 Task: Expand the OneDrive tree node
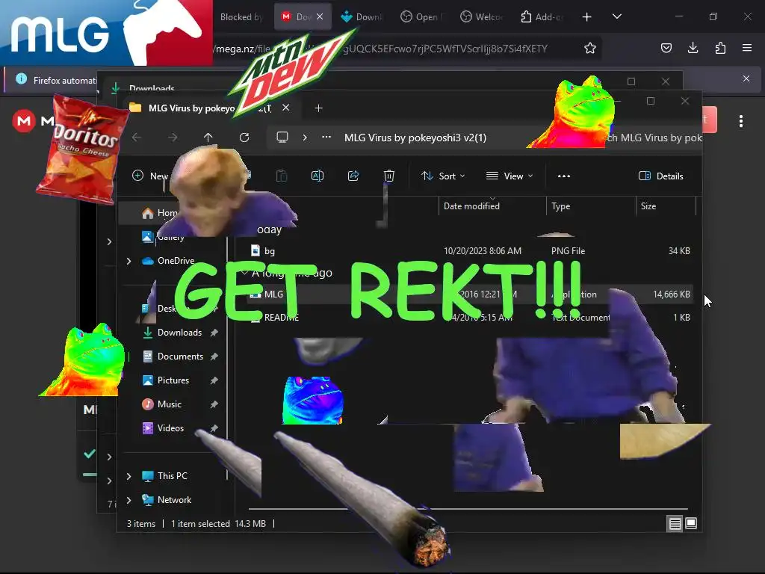128,261
